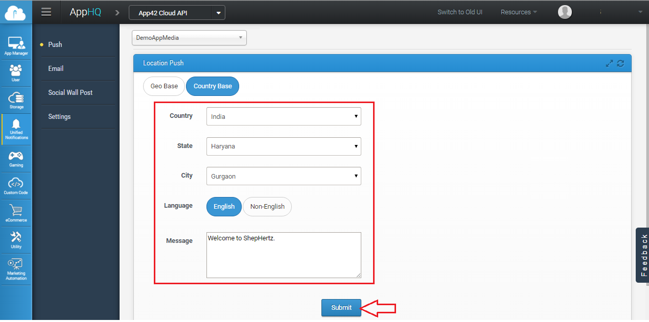Open the Utility tools icon
The image size is (649, 322).
click(16, 240)
